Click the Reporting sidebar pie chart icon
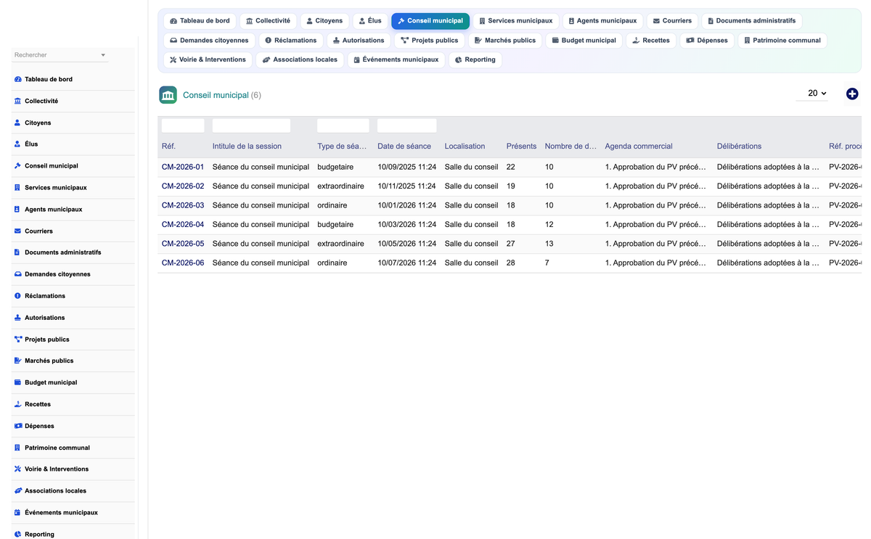Screen dimensions: 871x539 point(17,534)
